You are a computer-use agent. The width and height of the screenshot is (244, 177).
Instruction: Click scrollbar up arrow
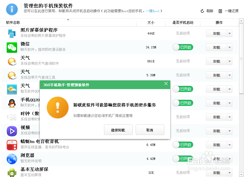pos(241,21)
